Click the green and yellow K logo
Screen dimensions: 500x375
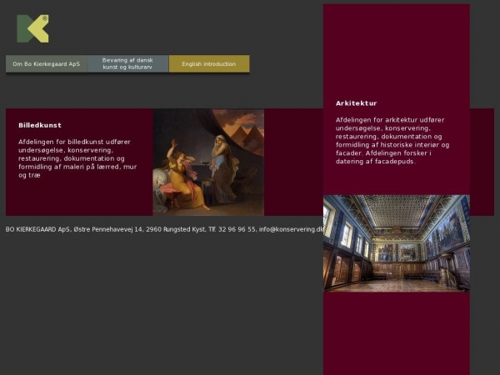pos(32,28)
